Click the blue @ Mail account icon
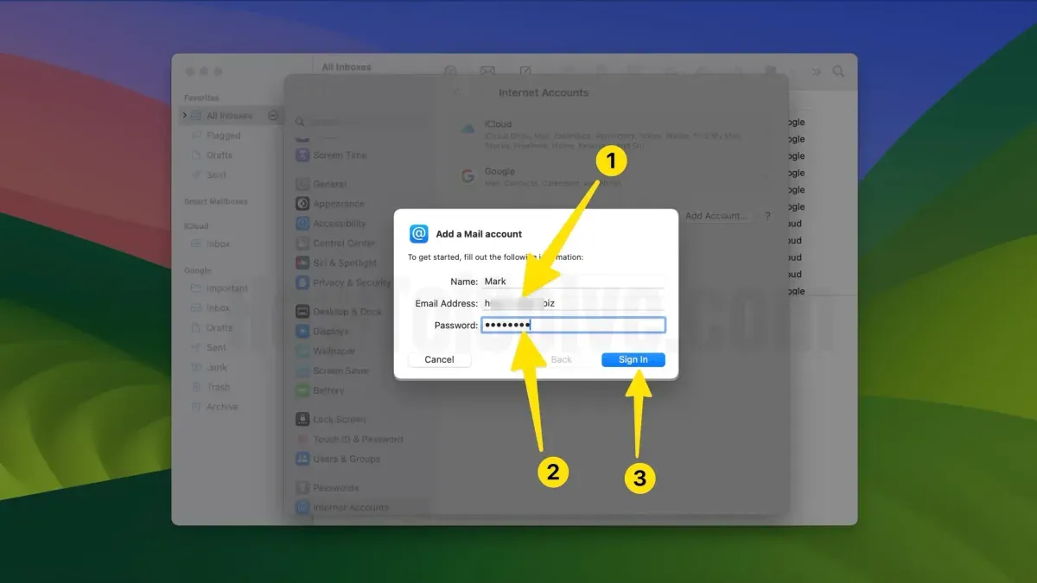Screen dimensions: 1037x583 click(419, 233)
